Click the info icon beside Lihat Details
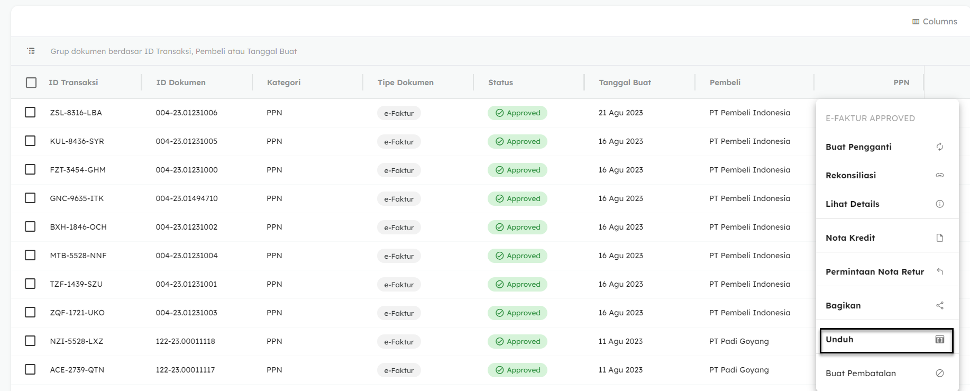 tap(939, 204)
